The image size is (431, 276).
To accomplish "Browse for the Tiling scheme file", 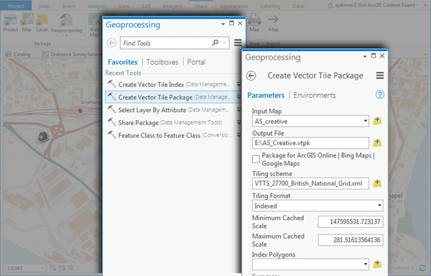I will [377, 183].
